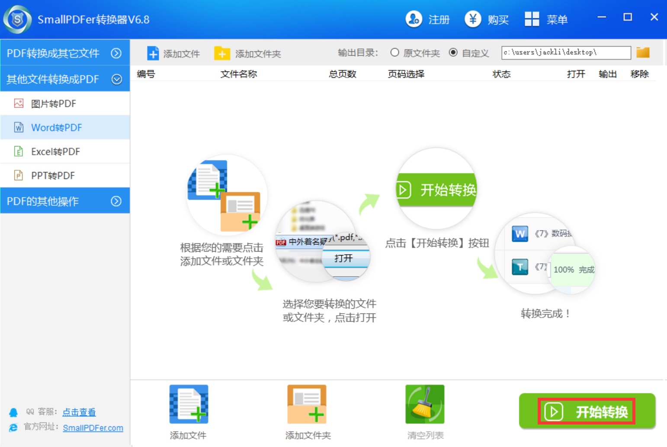Click the 页码选择 column header

tap(406, 74)
